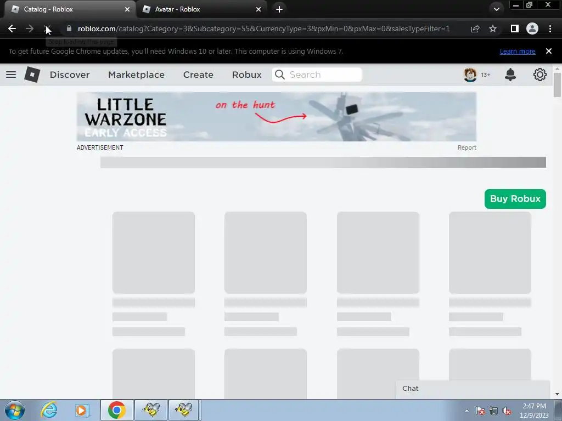Click the Little Warzone advertisement banner
562x421 pixels.
click(277, 117)
